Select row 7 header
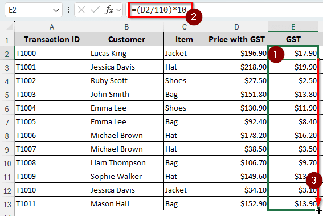The height and width of the screenshot is (216, 323). click(x=7, y=122)
